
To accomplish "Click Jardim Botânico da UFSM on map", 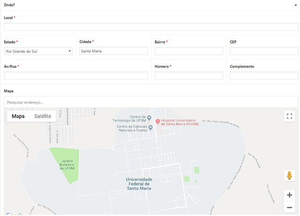I will pyautogui.click(x=65, y=164).
